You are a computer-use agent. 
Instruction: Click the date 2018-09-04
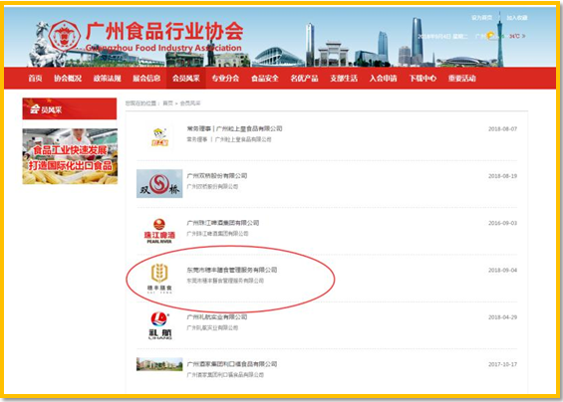pos(502,270)
